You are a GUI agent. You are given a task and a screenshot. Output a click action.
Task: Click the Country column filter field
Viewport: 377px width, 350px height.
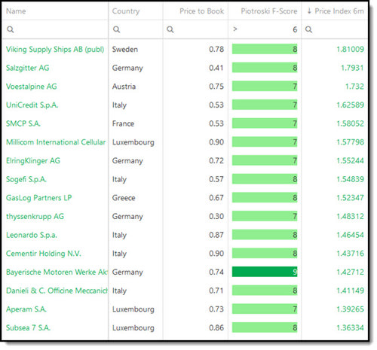[136, 29]
